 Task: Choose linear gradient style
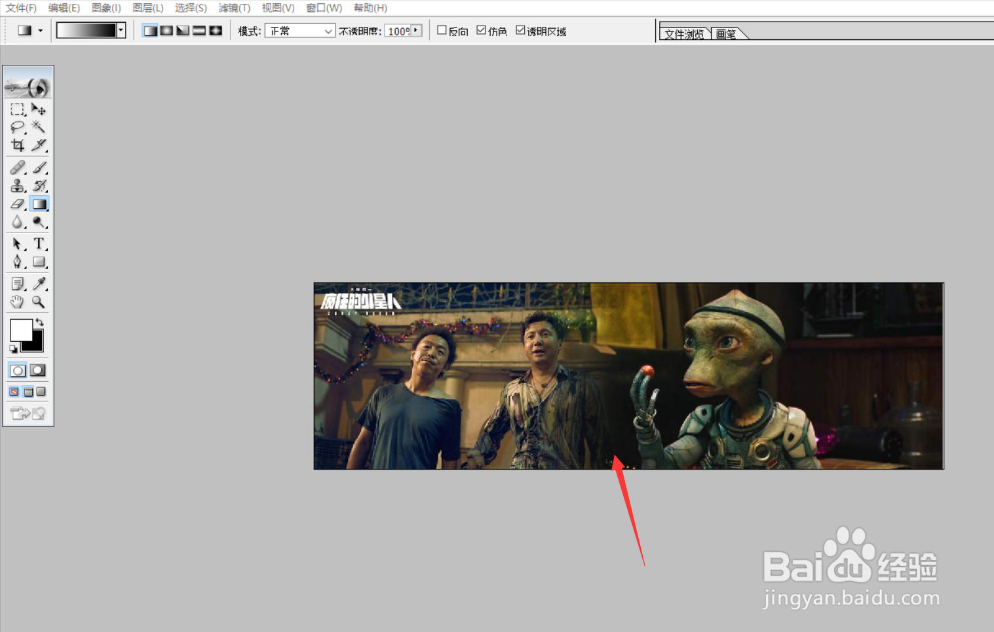point(150,31)
